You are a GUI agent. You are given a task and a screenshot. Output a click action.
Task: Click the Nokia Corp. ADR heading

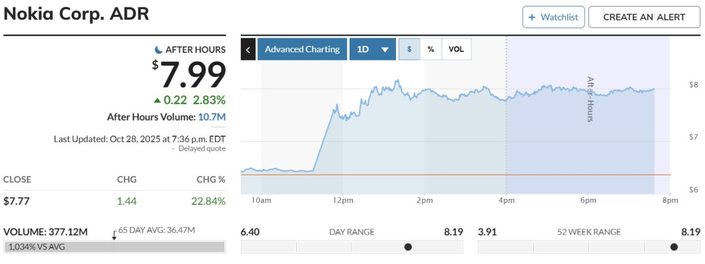76,14
